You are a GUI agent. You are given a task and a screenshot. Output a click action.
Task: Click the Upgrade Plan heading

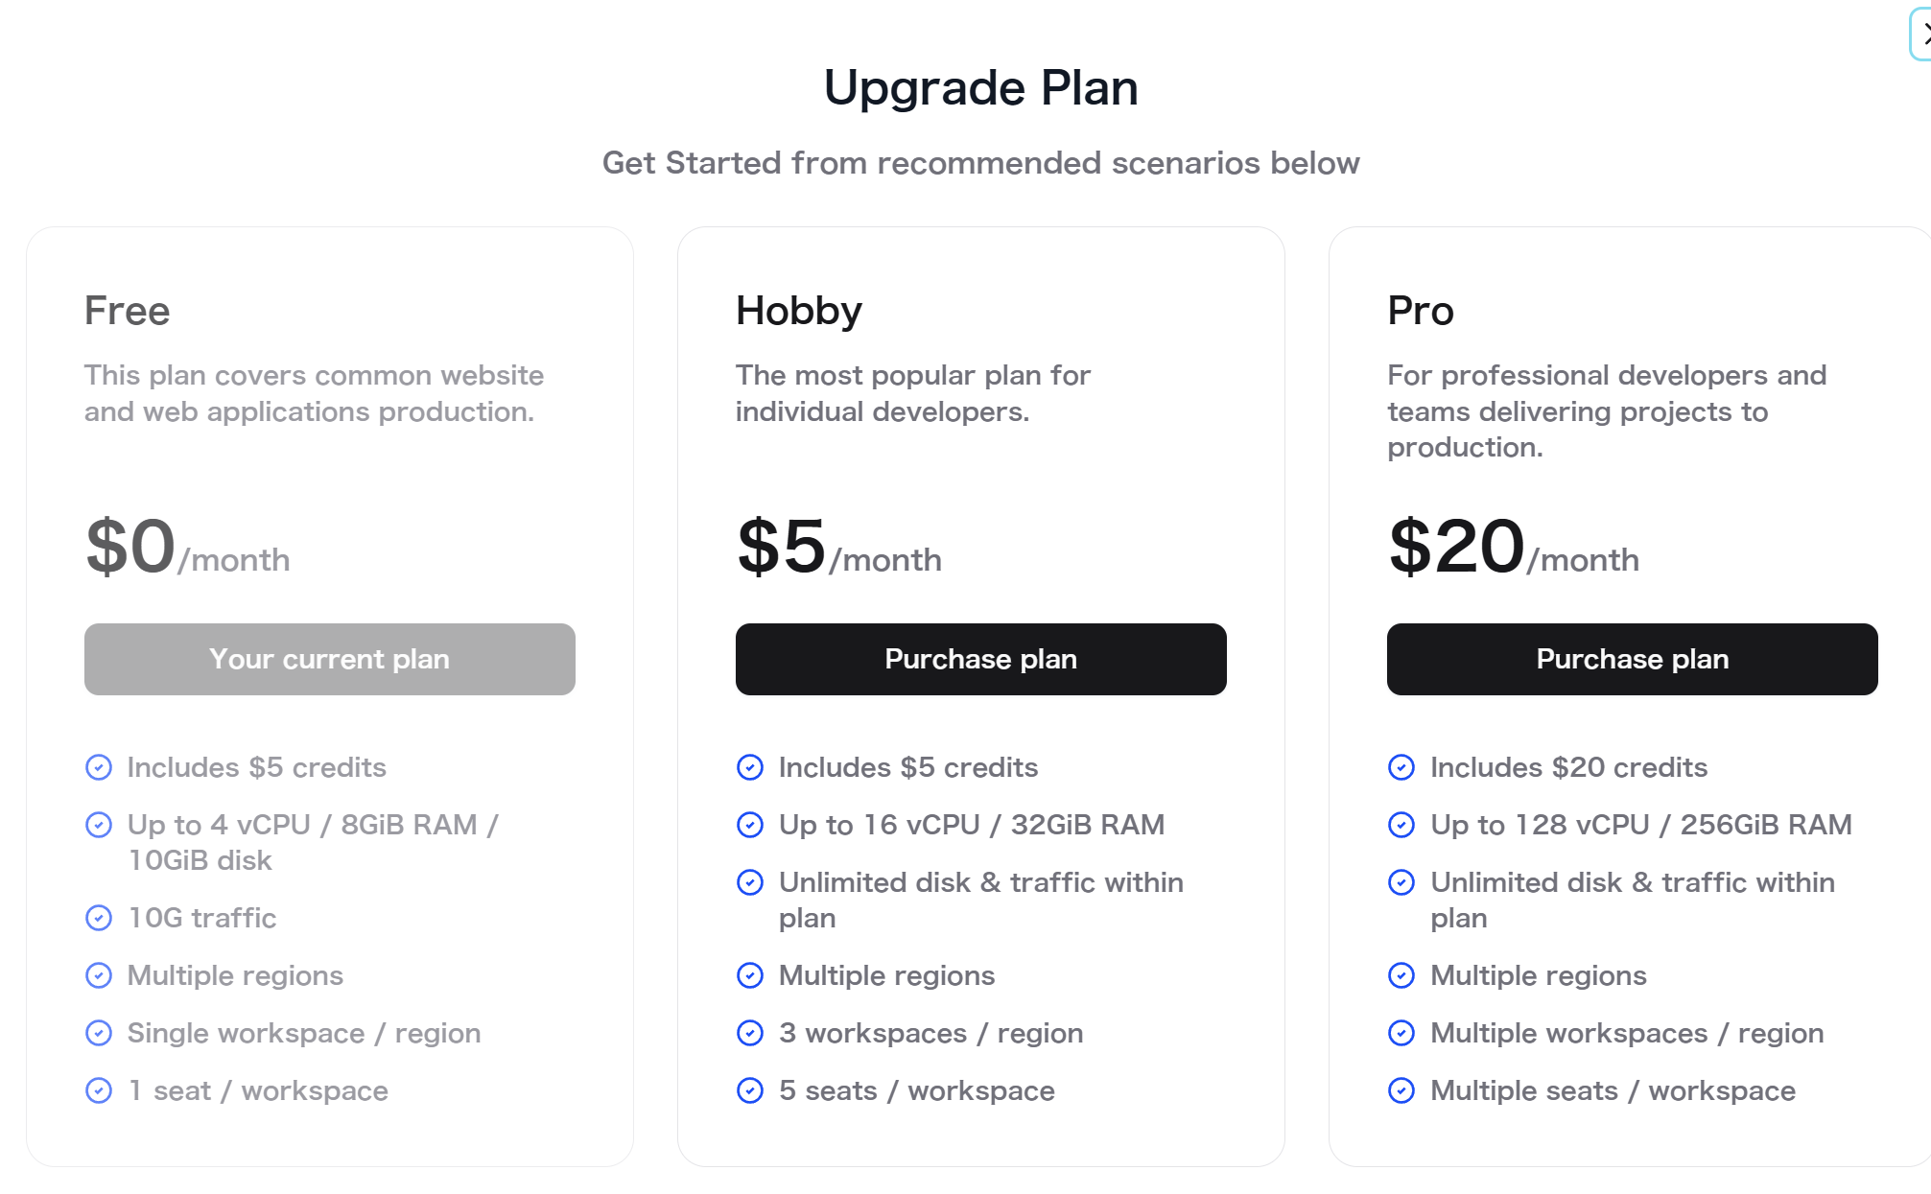[981, 88]
